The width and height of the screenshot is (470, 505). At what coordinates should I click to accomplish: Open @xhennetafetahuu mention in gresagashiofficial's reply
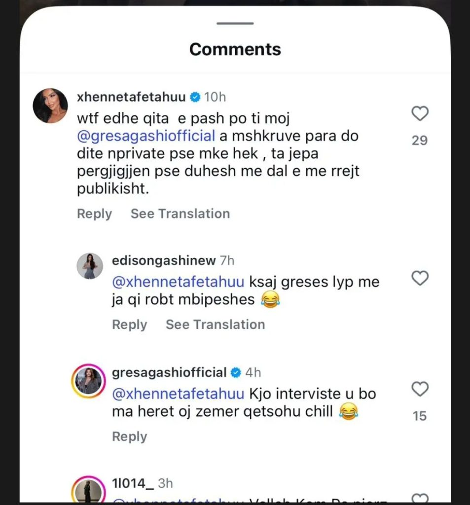(x=178, y=394)
